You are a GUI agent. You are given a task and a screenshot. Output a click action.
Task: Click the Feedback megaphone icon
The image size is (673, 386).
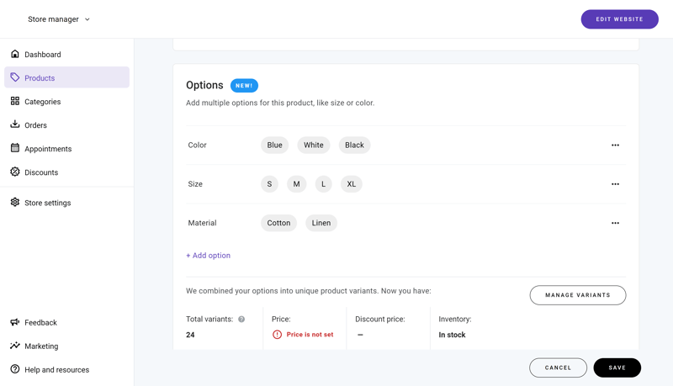[x=15, y=322]
